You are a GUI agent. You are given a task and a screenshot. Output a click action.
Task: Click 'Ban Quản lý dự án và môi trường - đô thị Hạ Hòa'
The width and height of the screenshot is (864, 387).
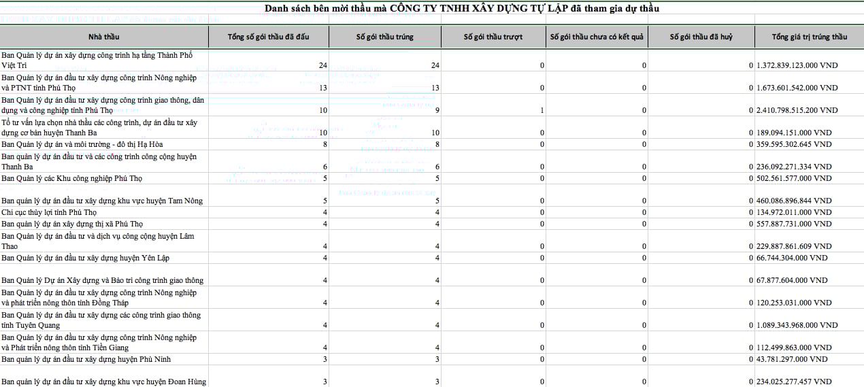[82, 144]
